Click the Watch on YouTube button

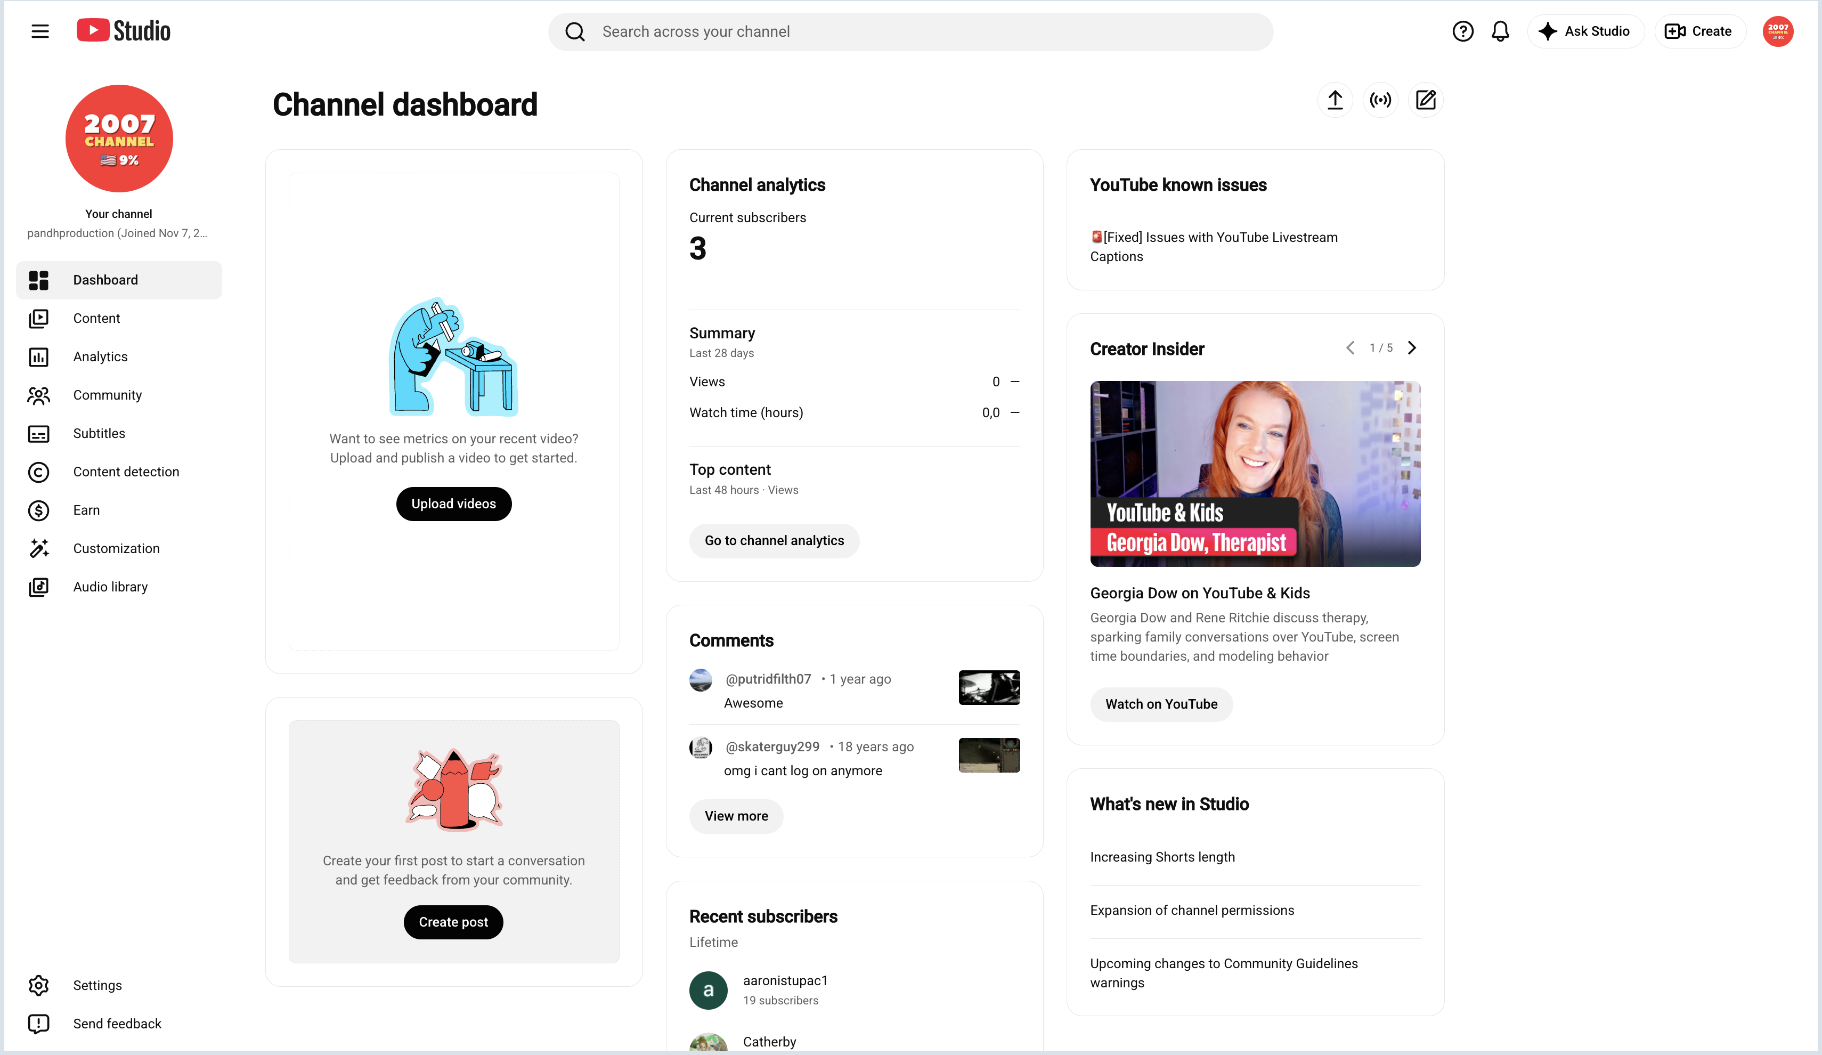[1161, 704]
